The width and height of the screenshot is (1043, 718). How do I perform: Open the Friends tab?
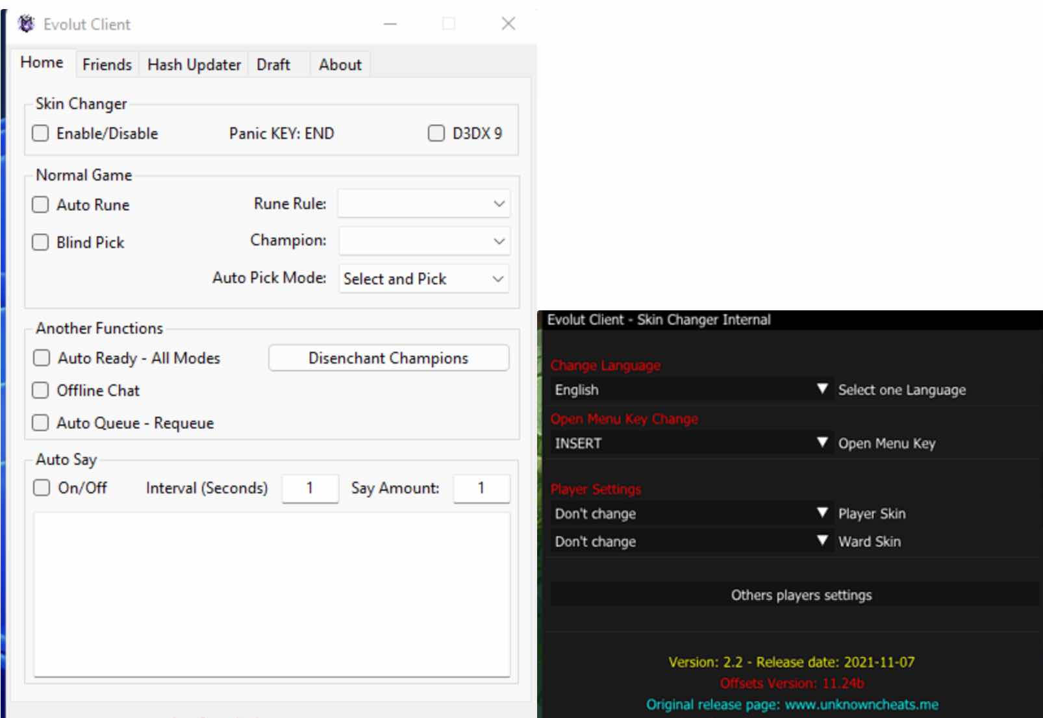pos(107,65)
